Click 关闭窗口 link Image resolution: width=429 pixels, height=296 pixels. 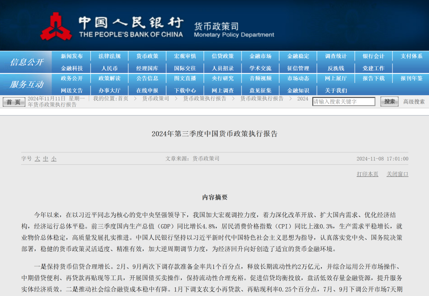point(397,174)
